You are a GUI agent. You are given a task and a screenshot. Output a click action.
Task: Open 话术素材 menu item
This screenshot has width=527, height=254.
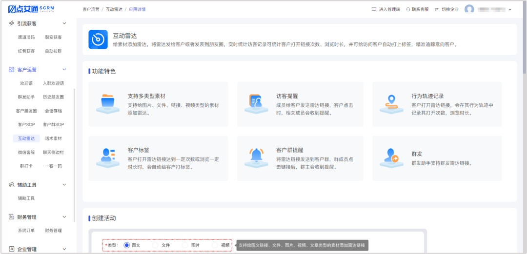point(54,138)
